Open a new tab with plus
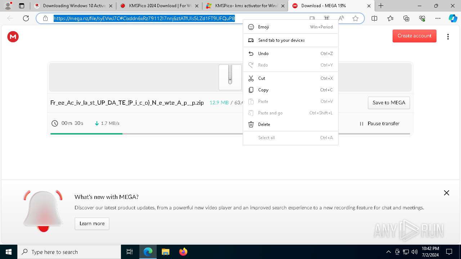The height and width of the screenshot is (259, 461). coord(381,6)
